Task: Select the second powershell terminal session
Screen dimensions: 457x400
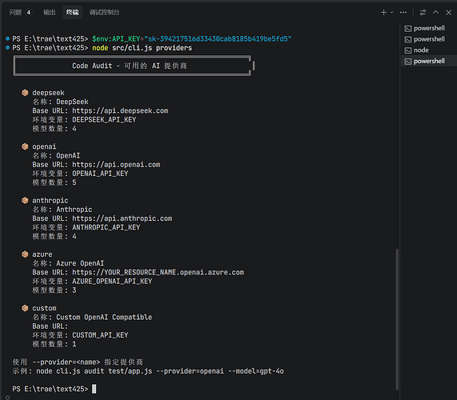Action: (x=426, y=39)
